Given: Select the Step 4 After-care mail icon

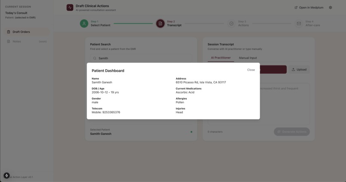Looking at the screenshot, I should tap(299, 24).
